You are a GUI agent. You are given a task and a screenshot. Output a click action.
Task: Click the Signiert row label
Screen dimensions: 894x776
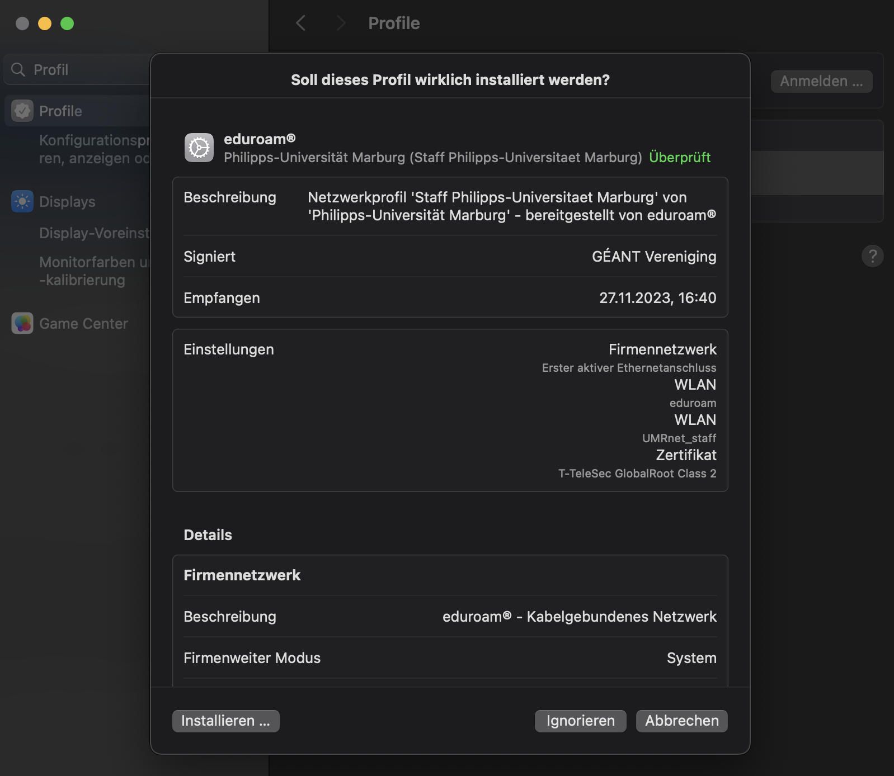coord(209,256)
